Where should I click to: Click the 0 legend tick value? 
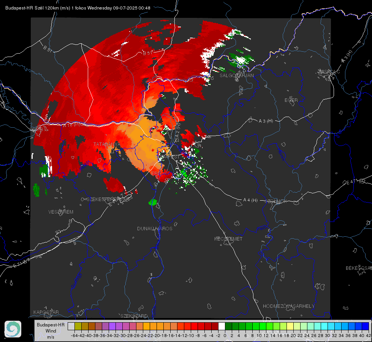click(225, 336)
